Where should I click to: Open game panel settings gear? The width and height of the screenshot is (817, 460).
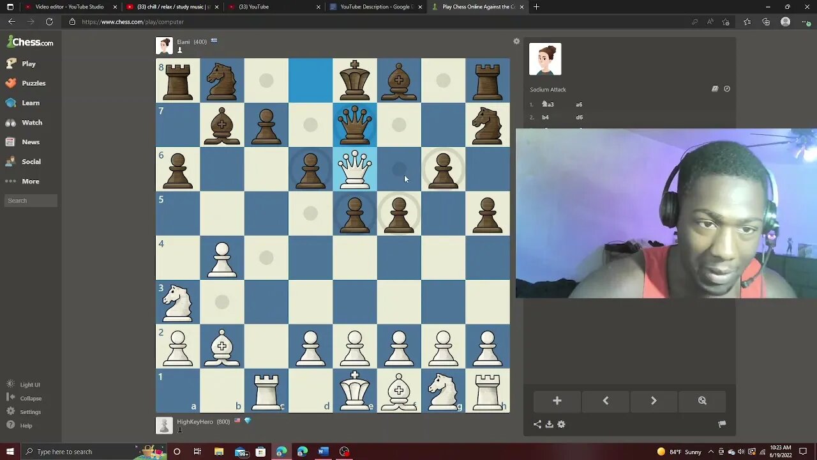coord(561,424)
